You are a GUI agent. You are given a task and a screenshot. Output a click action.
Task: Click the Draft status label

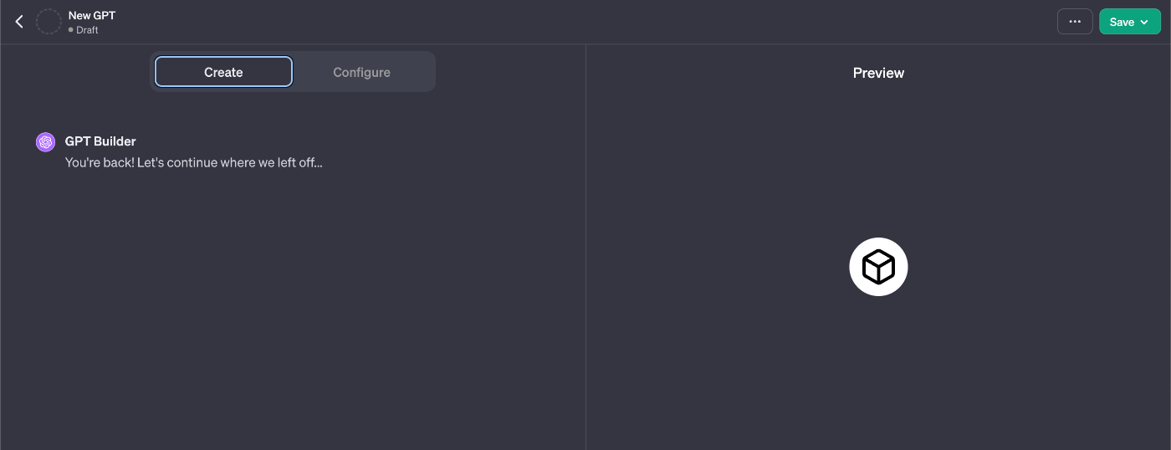(87, 30)
